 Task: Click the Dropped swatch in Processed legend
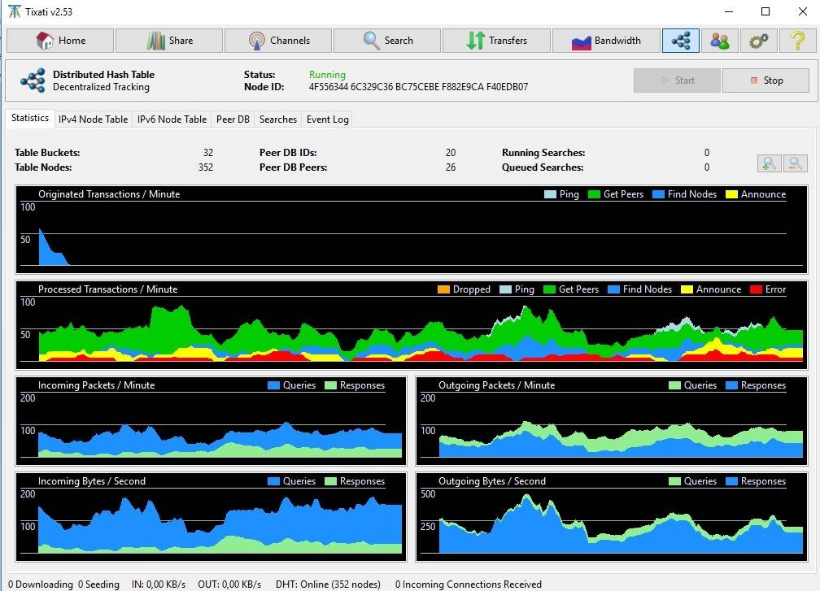point(443,289)
